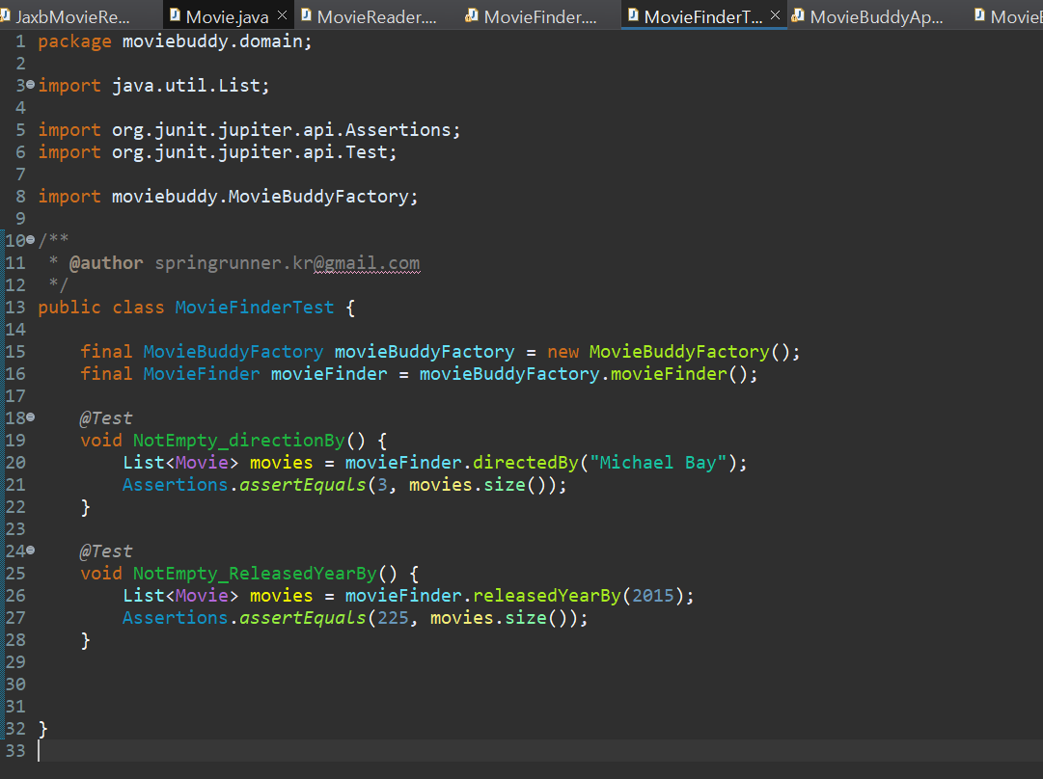Click the org.junit.jupiter.api.Test import

[x=254, y=152]
